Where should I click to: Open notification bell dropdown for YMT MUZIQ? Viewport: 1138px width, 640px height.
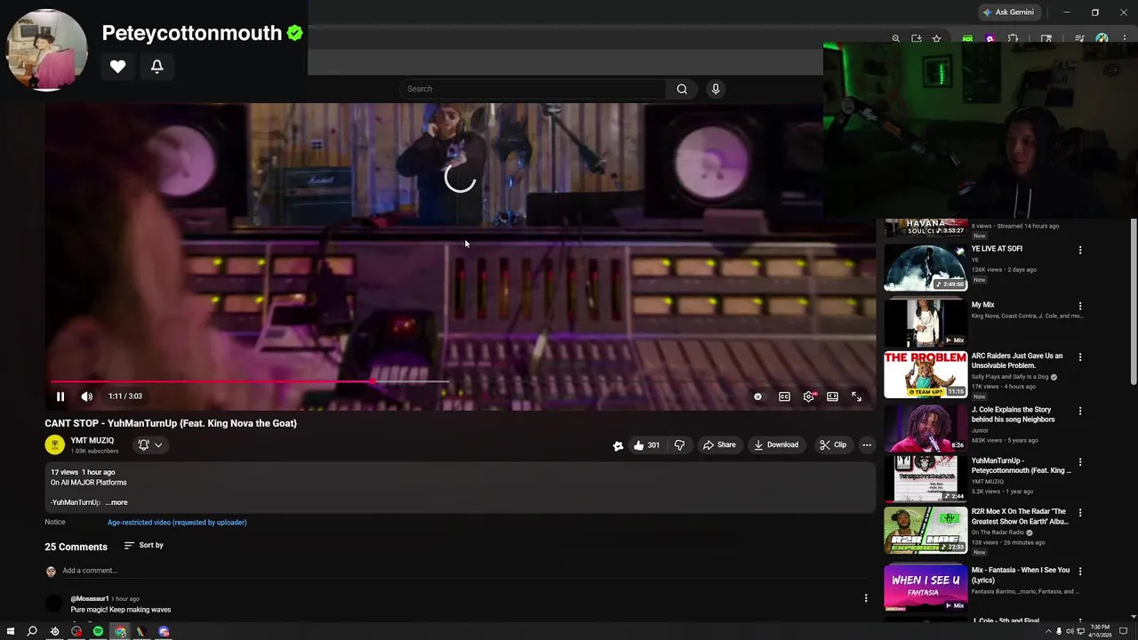pyautogui.click(x=149, y=444)
